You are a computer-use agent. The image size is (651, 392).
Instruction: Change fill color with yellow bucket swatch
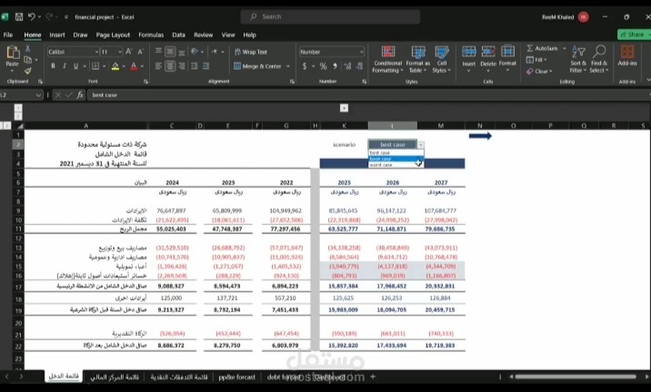coord(115,66)
